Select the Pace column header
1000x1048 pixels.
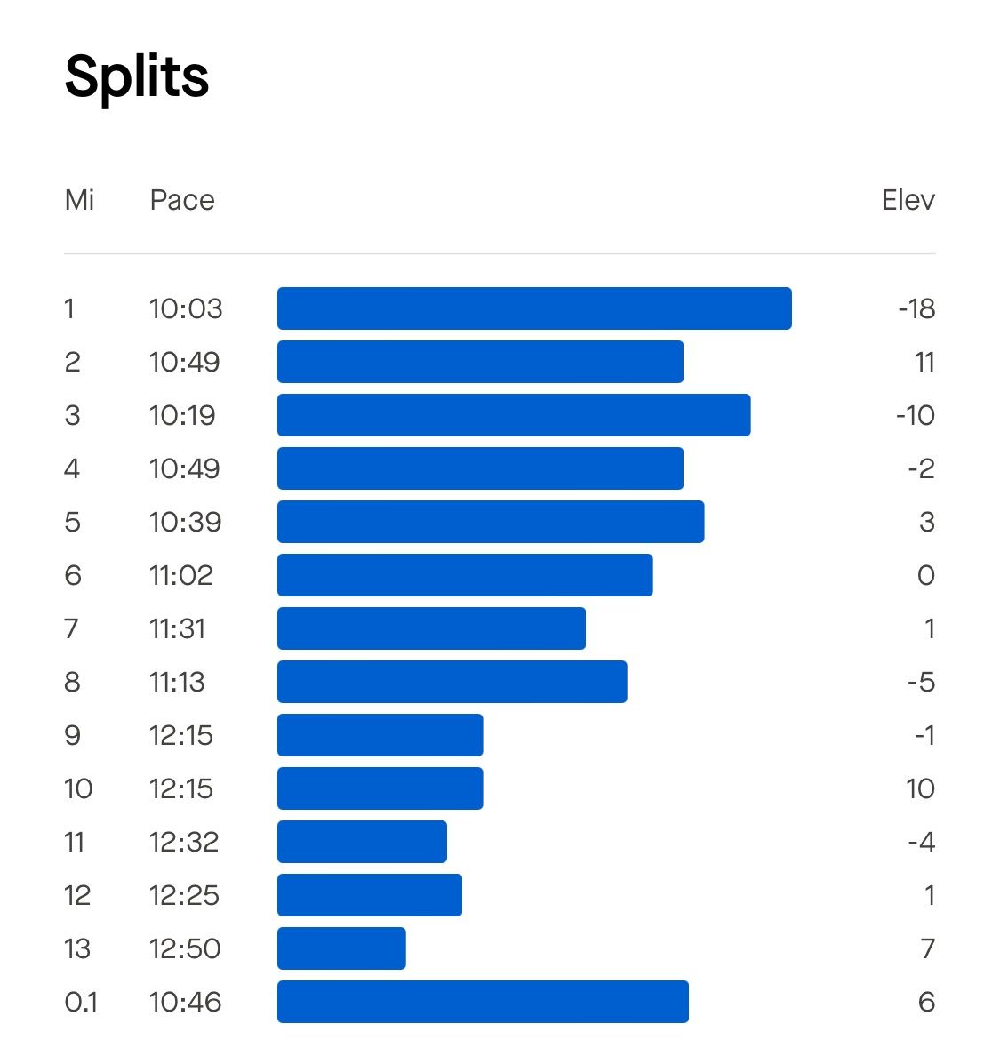tap(182, 200)
